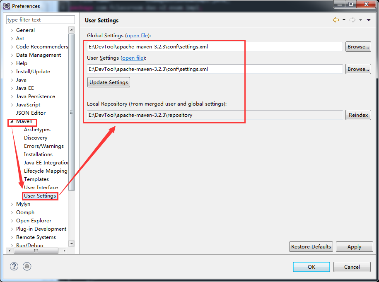Expand the Code Recommenders node
Image resolution: width=379 pixels, height=282 pixels.
[12, 47]
